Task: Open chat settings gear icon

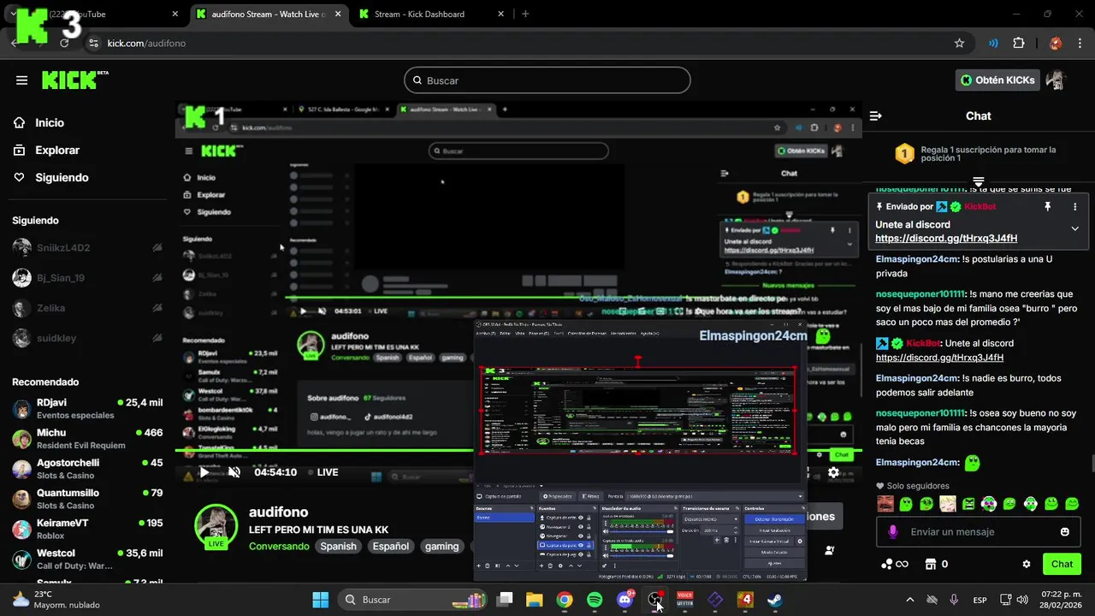Action: (x=1027, y=564)
